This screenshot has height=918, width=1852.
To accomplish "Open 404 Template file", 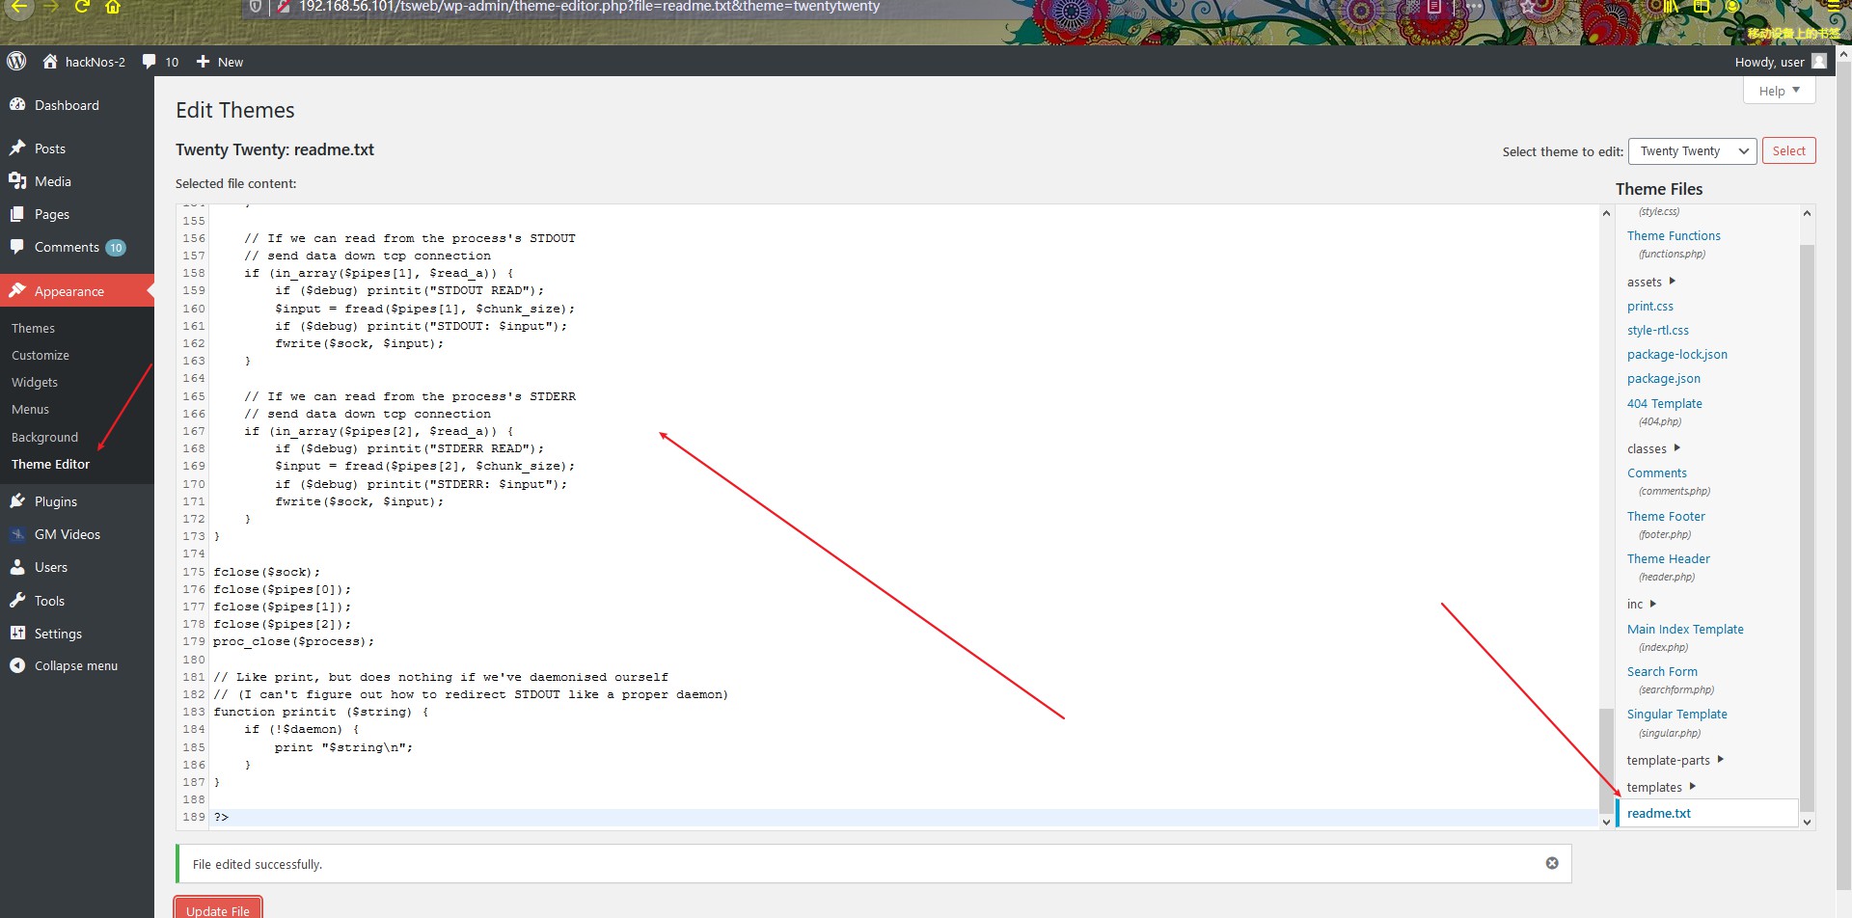I will [x=1665, y=403].
